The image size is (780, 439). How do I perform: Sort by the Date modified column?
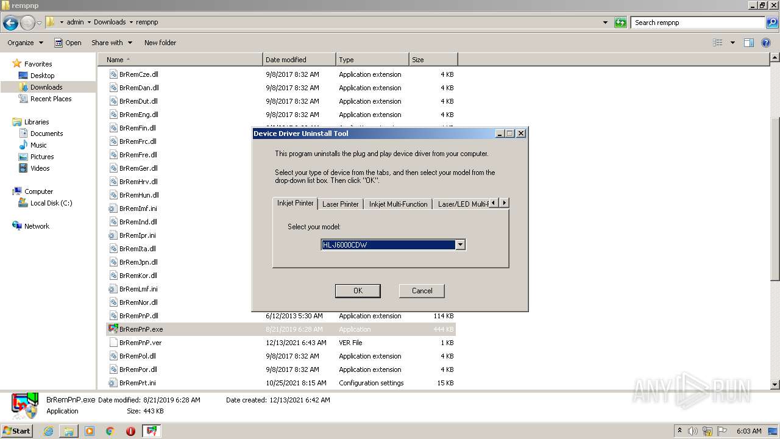(x=299, y=60)
